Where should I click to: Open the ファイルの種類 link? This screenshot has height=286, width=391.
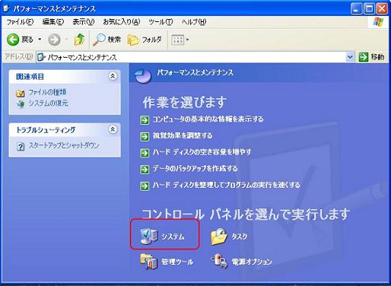click(47, 92)
